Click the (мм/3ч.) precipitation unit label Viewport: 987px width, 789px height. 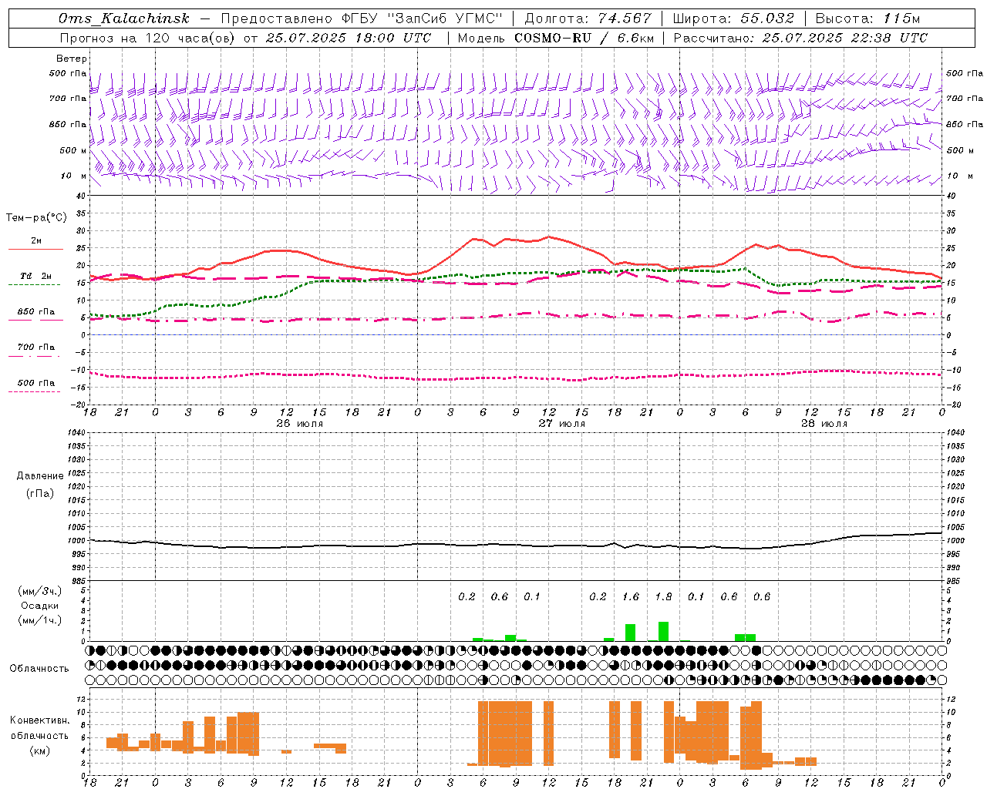coord(40,591)
